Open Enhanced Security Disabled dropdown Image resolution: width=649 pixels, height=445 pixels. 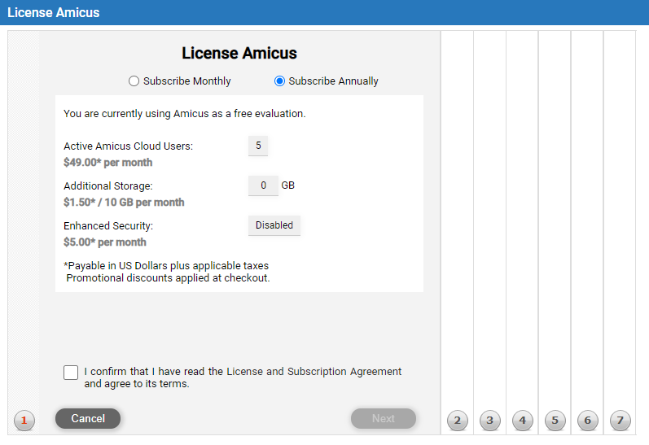coord(274,225)
